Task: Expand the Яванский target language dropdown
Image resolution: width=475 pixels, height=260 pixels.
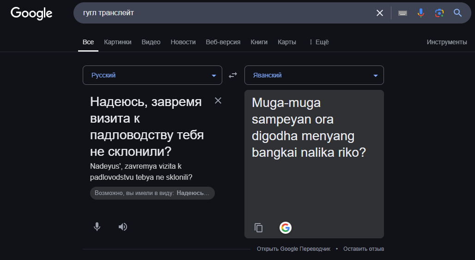Action: [314, 75]
